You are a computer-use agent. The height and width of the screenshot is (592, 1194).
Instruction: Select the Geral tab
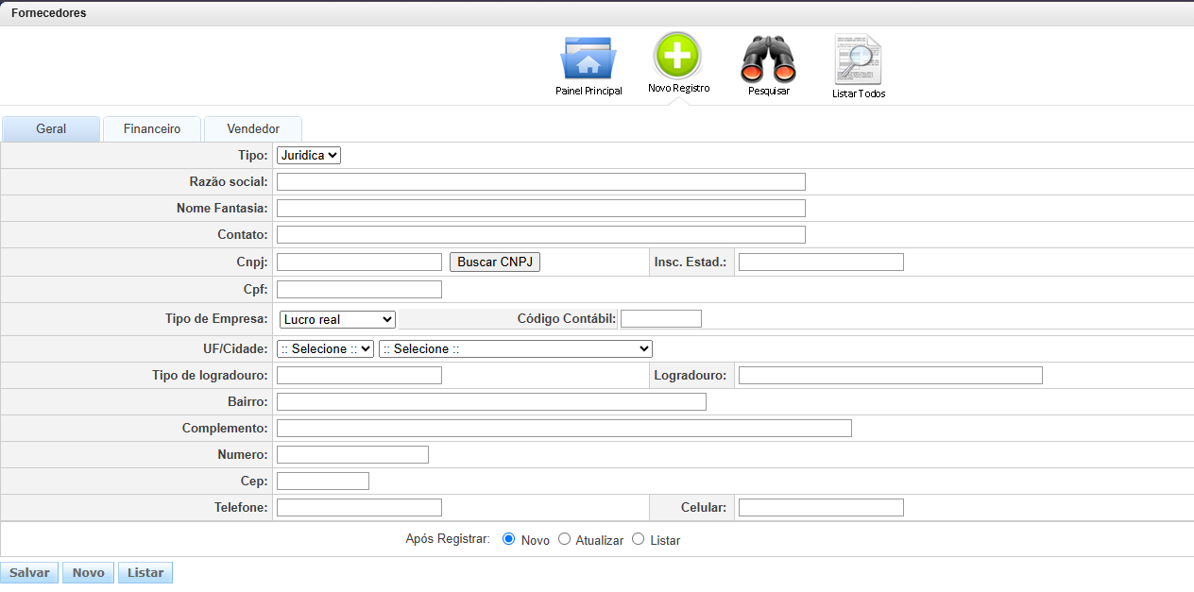tap(51, 128)
